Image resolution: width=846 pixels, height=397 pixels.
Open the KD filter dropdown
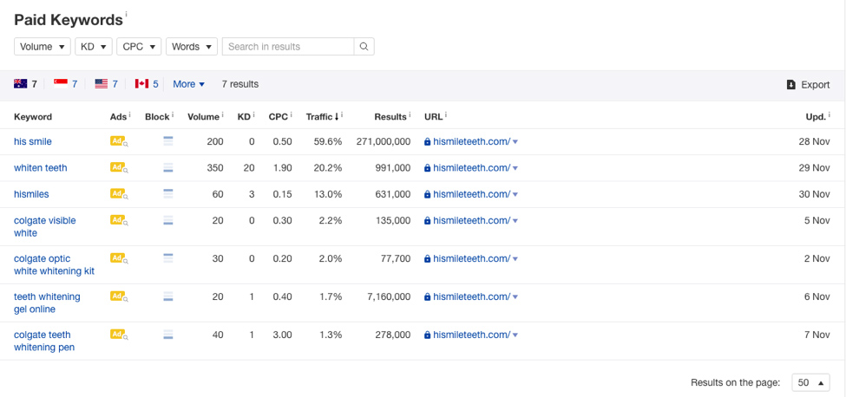coord(94,46)
